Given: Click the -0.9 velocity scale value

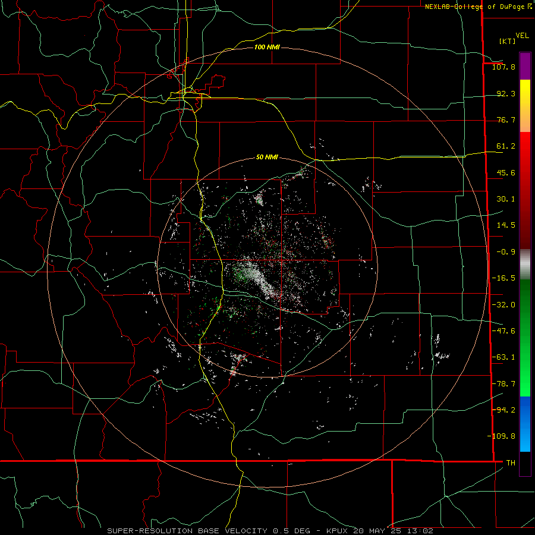Looking at the screenshot, I should [x=506, y=252].
